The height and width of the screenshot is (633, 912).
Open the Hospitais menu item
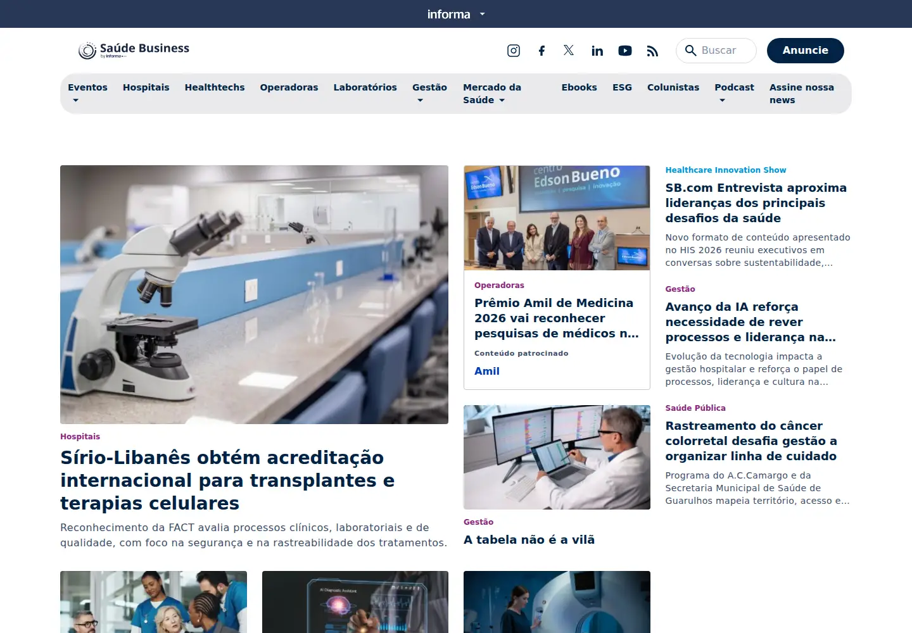[x=146, y=87]
